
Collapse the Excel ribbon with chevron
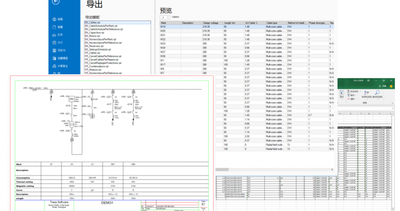(393, 103)
